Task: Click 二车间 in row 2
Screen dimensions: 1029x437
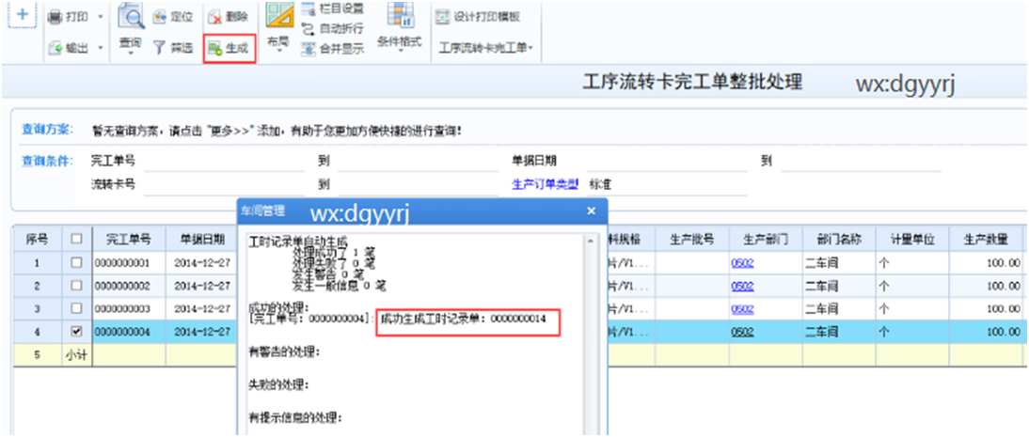Action: [x=822, y=286]
